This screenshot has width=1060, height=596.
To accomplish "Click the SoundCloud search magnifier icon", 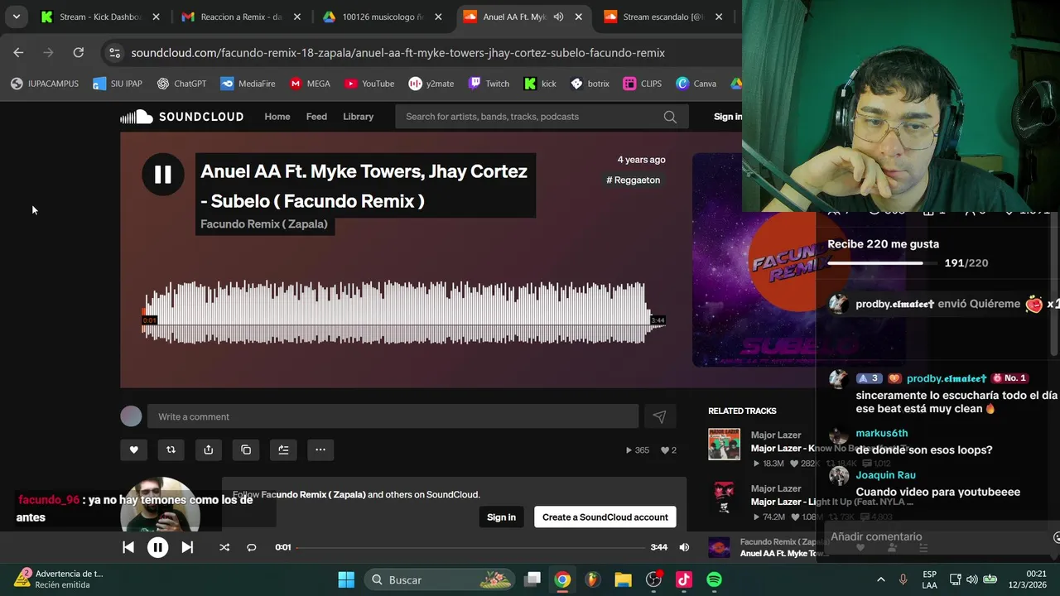I will (x=670, y=117).
